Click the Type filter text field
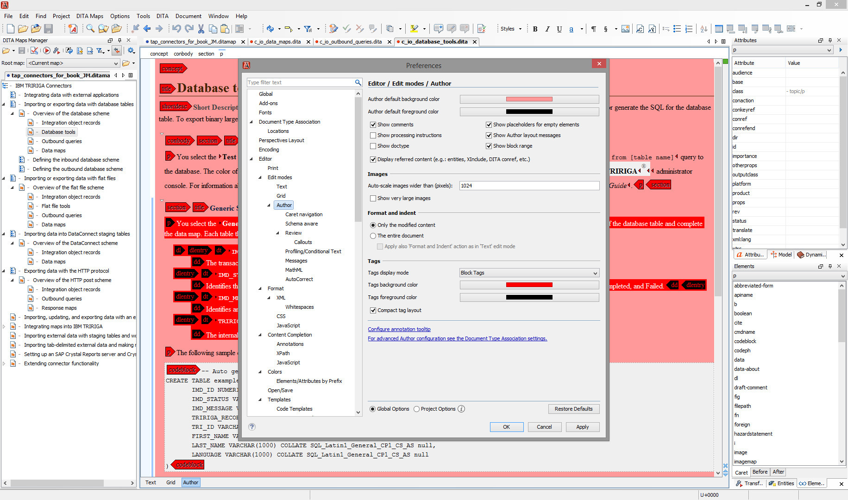Screen dimensions: 848x500 click(x=300, y=82)
